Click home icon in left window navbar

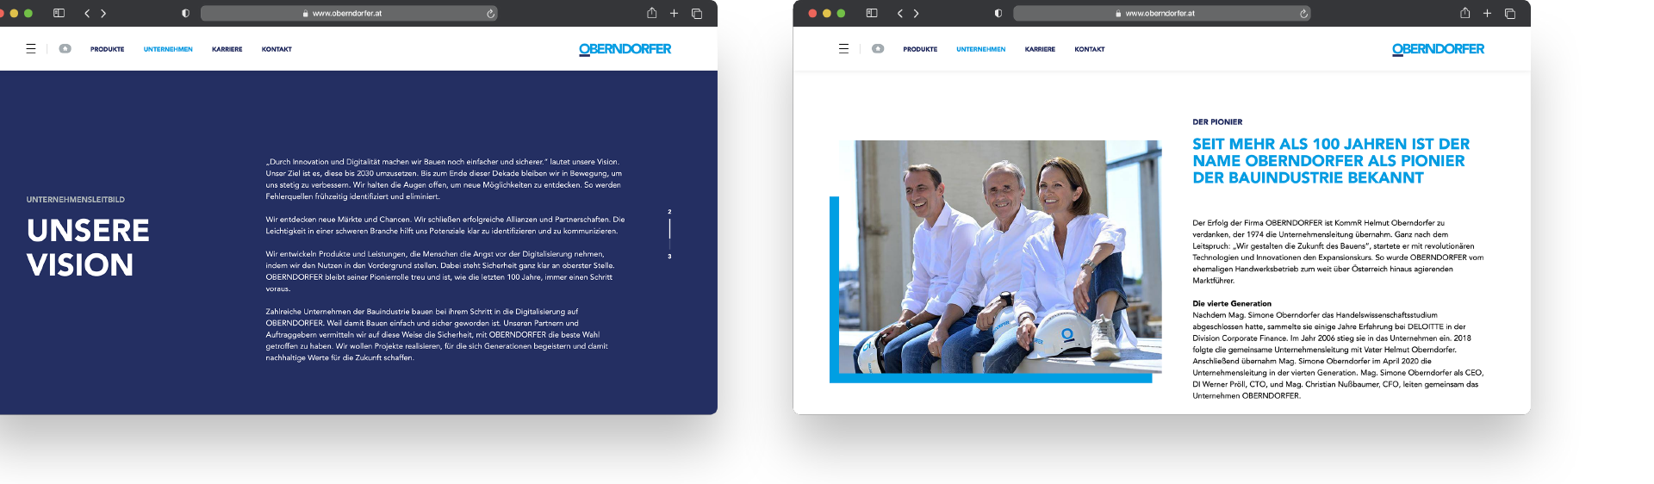pos(65,49)
